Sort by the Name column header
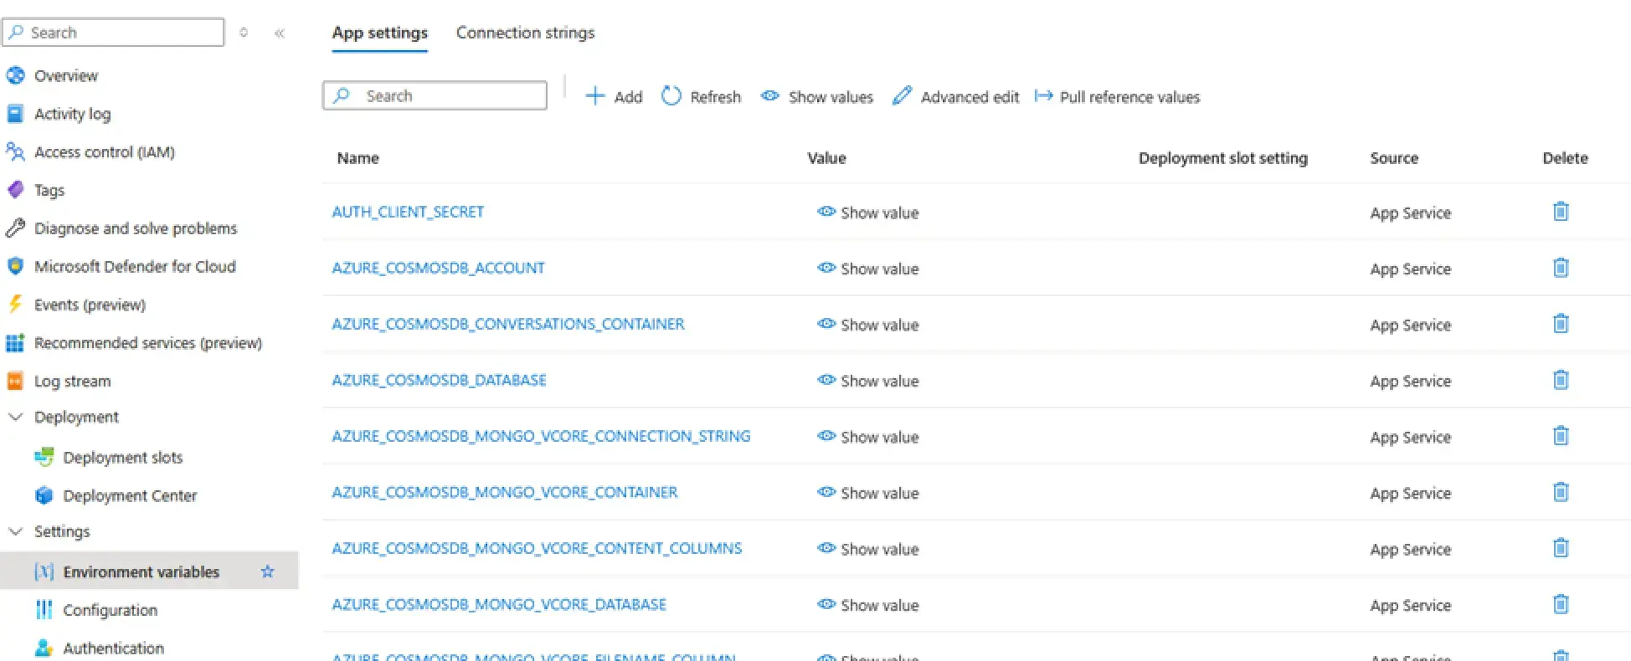 358,158
